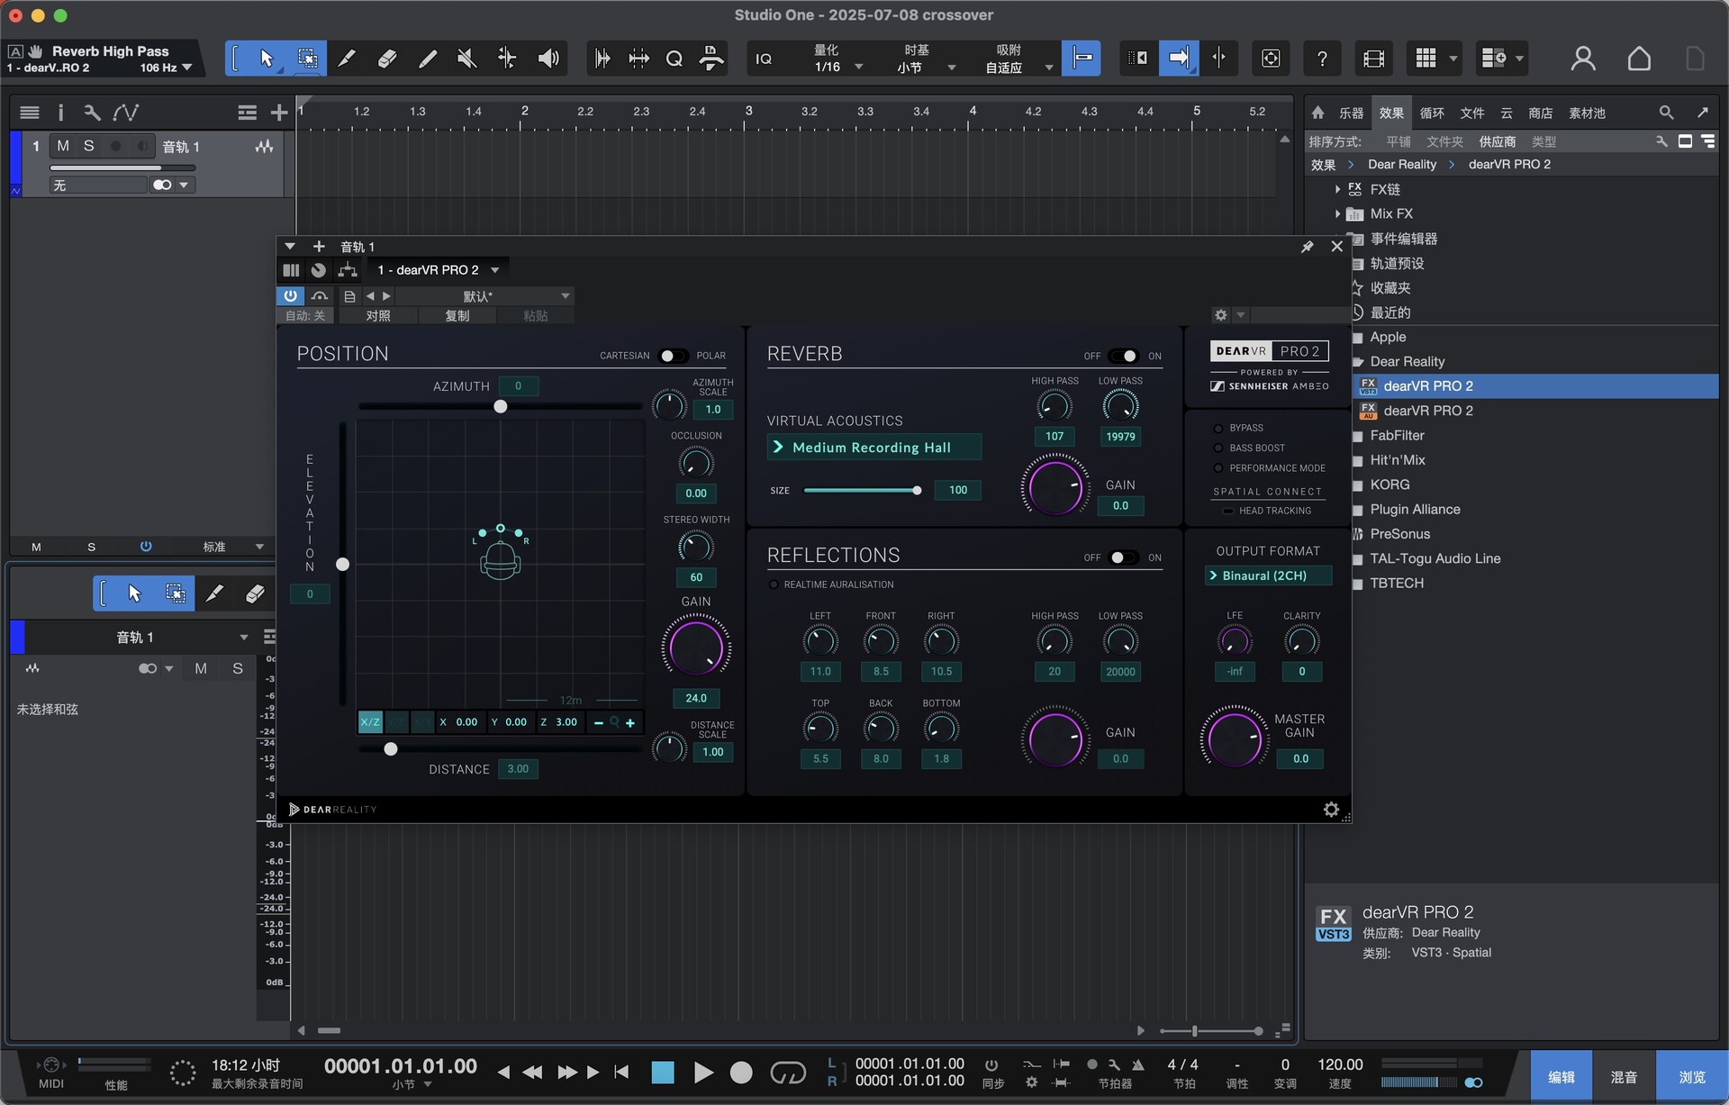Open the video player filmstrip icon

(1373, 59)
